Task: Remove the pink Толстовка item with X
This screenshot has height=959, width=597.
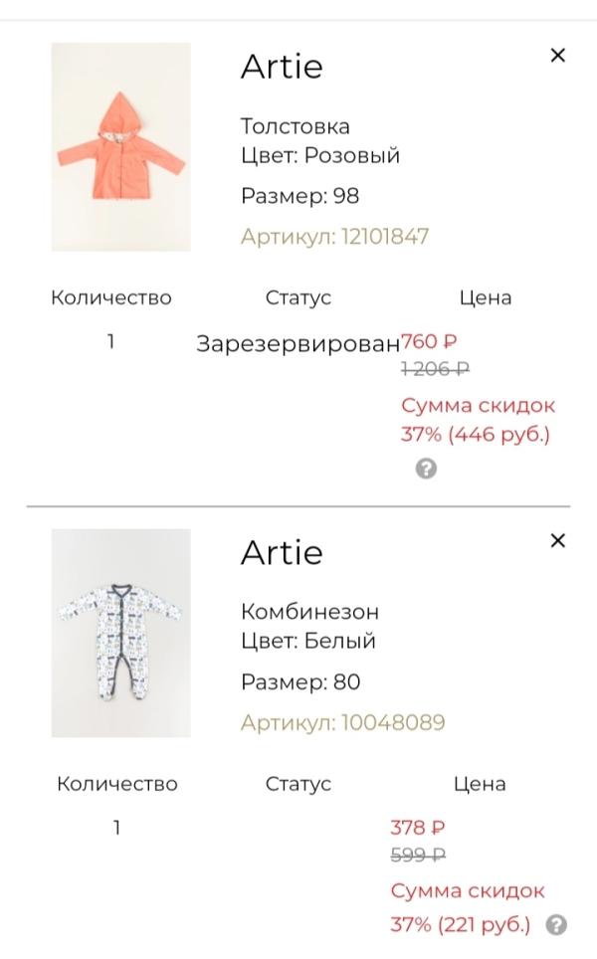Action: 557,56
